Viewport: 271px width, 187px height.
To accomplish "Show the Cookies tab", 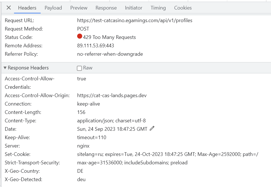I will coord(183,8).
